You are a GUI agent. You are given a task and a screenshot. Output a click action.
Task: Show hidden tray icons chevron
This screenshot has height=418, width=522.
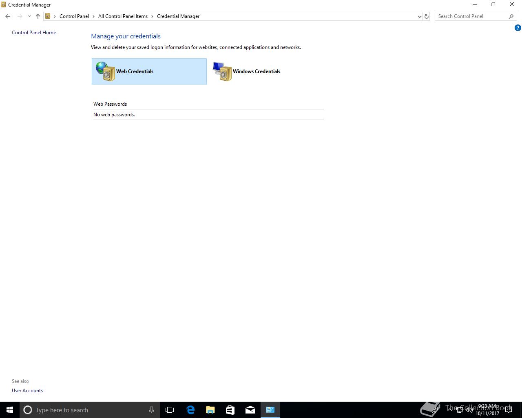coord(450,410)
